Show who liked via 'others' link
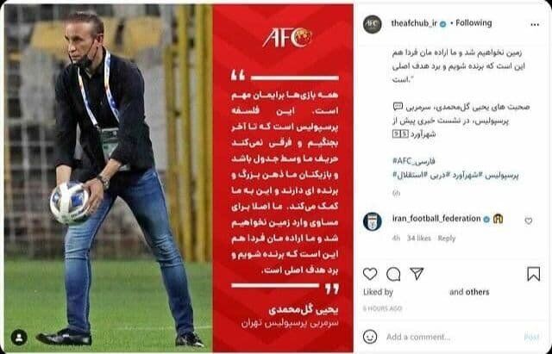The width and height of the screenshot is (552, 354). click(477, 292)
